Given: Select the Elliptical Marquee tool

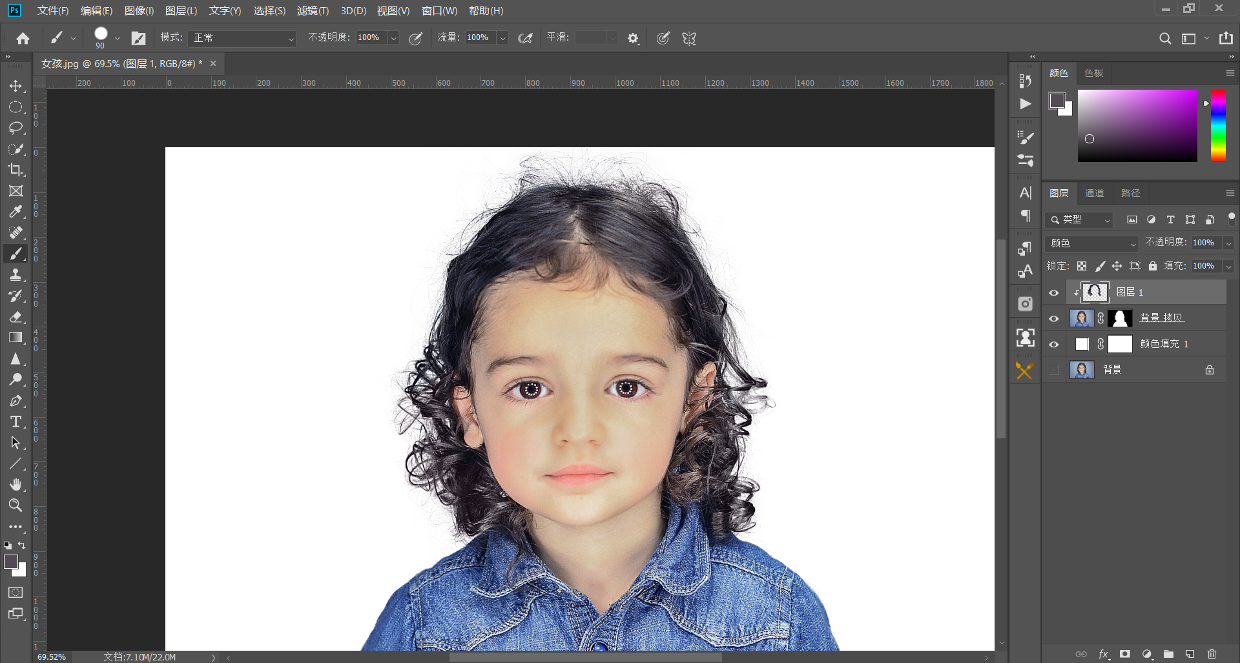Looking at the screenshot, I should [15, 107].
